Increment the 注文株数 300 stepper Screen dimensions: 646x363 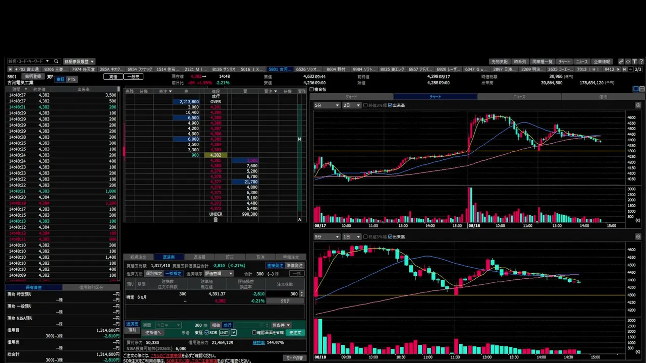(x=302, y=292)
